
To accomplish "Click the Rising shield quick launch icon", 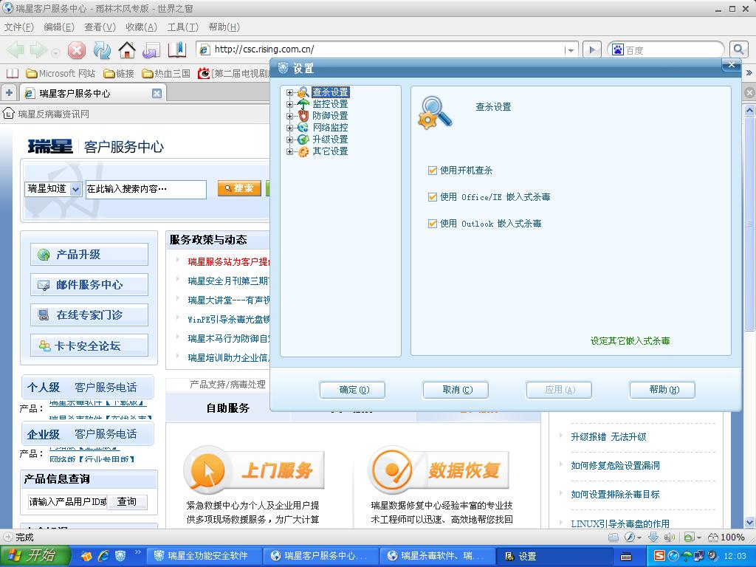I will point(120,556).
